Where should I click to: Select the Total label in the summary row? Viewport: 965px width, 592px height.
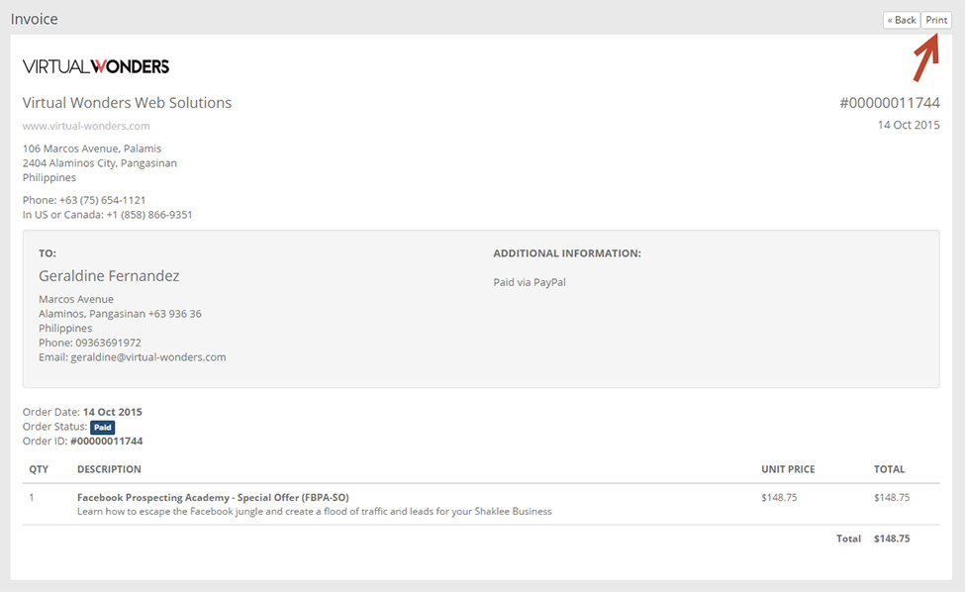tap(848, 539)
